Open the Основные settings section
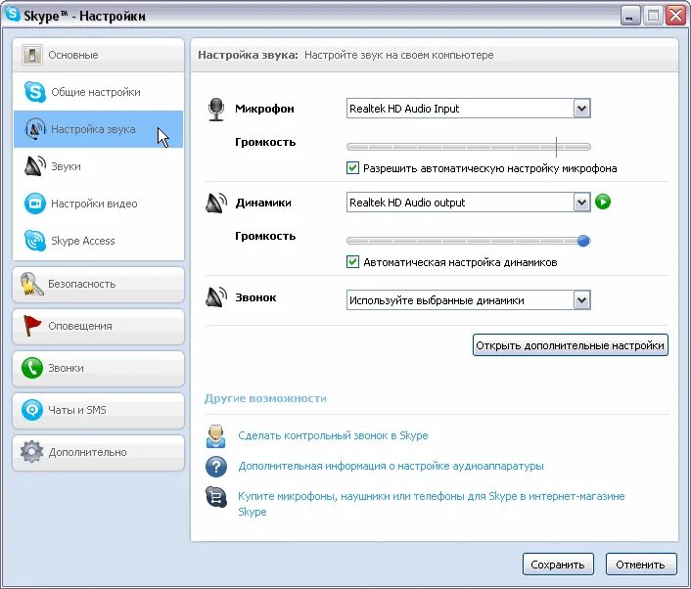This screenshot has height=589, width=691. coord(98,55)
